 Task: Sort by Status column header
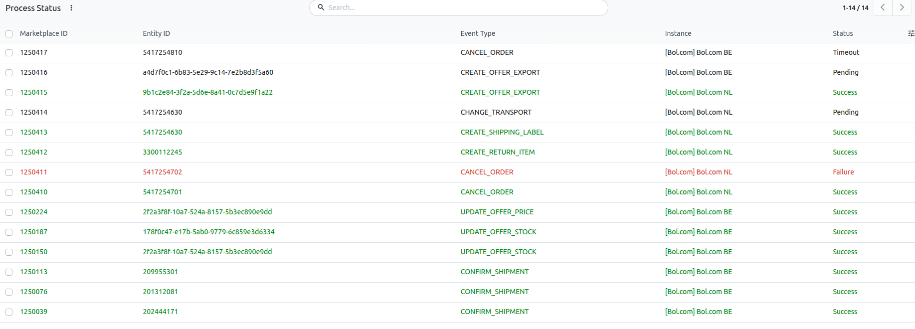[x=843, y=33]
